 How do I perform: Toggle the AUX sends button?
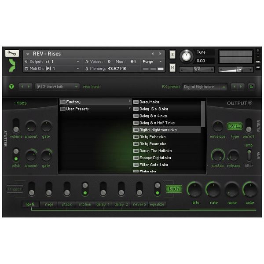click(x=258, y=62)
